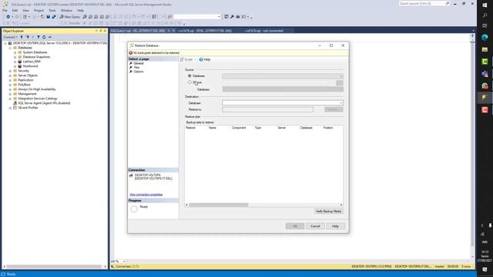Expand the Security node
The image size is (493, 277).
point(10,71)
